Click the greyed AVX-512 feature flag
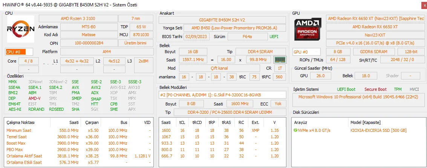This screenshot has width=427, height=168. [117, 87]
